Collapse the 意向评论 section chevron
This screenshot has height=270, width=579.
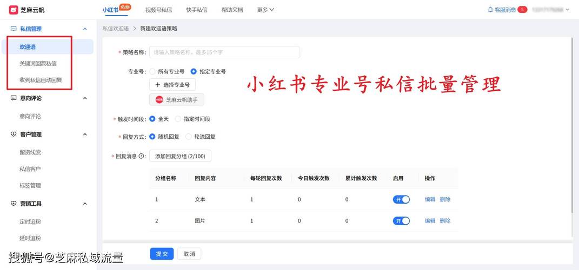[85, 98]
